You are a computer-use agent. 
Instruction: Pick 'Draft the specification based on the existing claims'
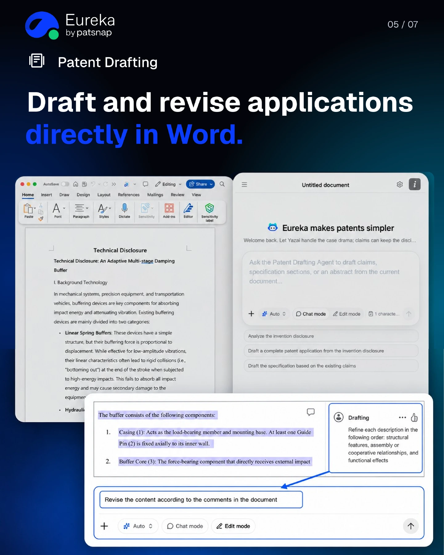(x=331, y=366)
